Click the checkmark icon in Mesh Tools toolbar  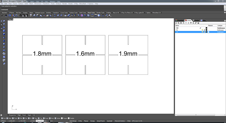(2, 15)
